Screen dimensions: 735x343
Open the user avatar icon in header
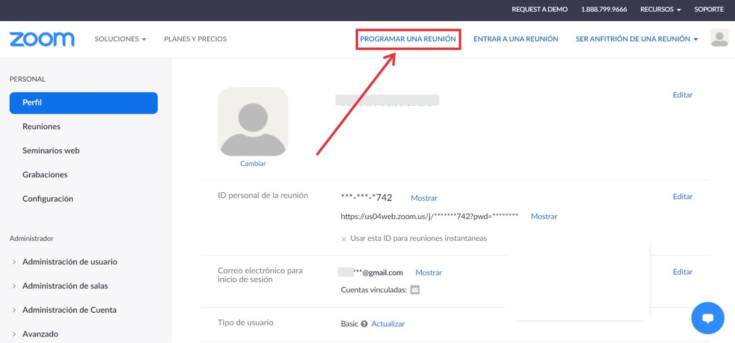click(x=719, y=38)
